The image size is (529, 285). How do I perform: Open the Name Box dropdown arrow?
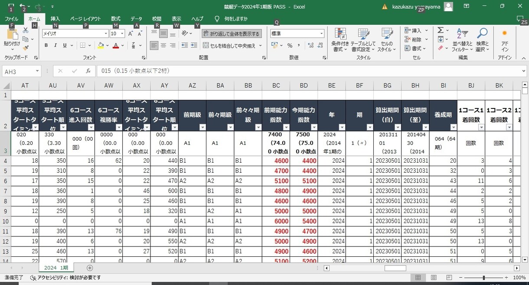pyautogui.click(x=38, y=71)
